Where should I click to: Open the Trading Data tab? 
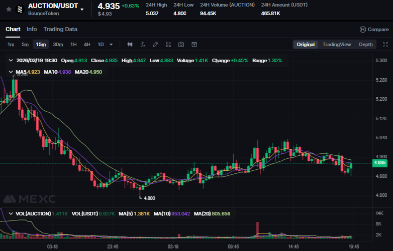pos(60,29)
